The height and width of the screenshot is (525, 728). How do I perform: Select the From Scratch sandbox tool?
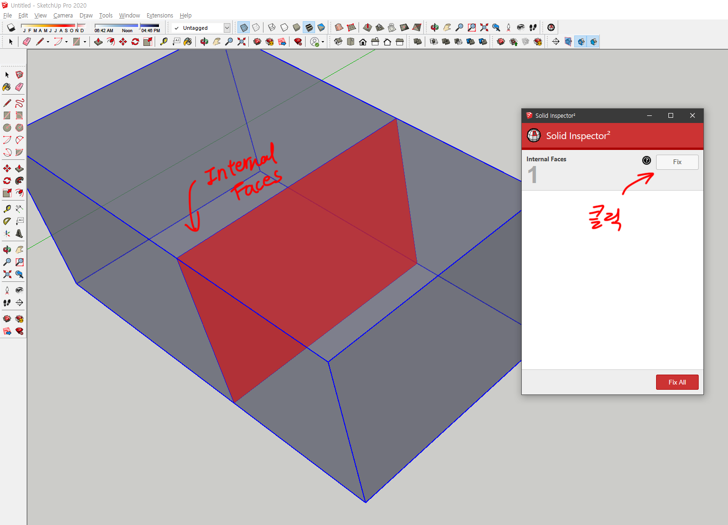[x=351, y=27]
